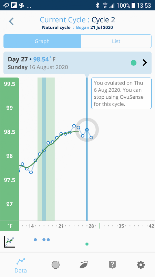
Task: Tap the green status dot for Day 27
Action: tap(134, 63)
